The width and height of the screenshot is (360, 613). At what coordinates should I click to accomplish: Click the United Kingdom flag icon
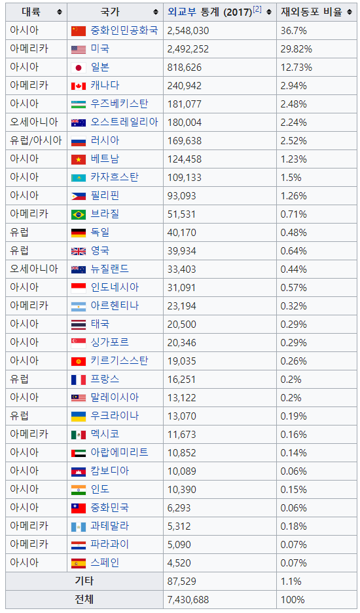79,251
